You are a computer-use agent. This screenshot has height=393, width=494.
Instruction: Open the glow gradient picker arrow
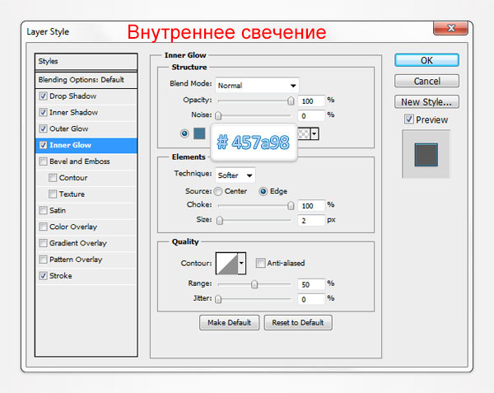pyautogui.click(x=315, y=134)
